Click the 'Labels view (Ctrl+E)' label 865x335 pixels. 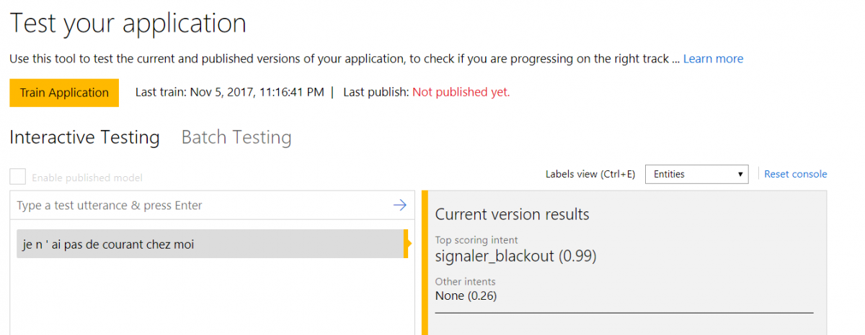pos(590,174)
